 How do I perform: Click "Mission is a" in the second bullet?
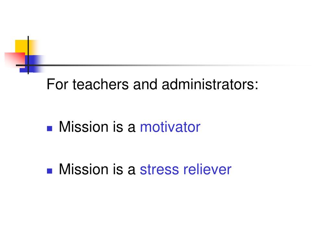(97, 169)
